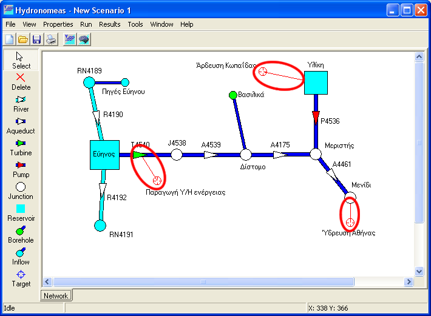Open the Results menu

(x=110, y=24)
